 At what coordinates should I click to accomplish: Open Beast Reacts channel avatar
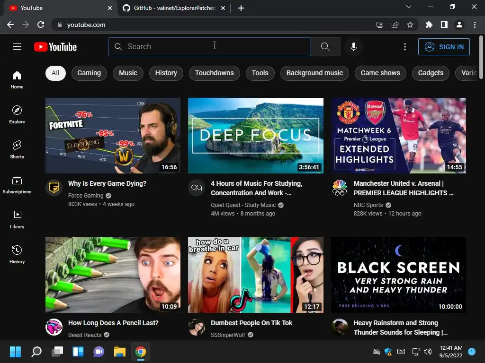(x=54, y=327)
